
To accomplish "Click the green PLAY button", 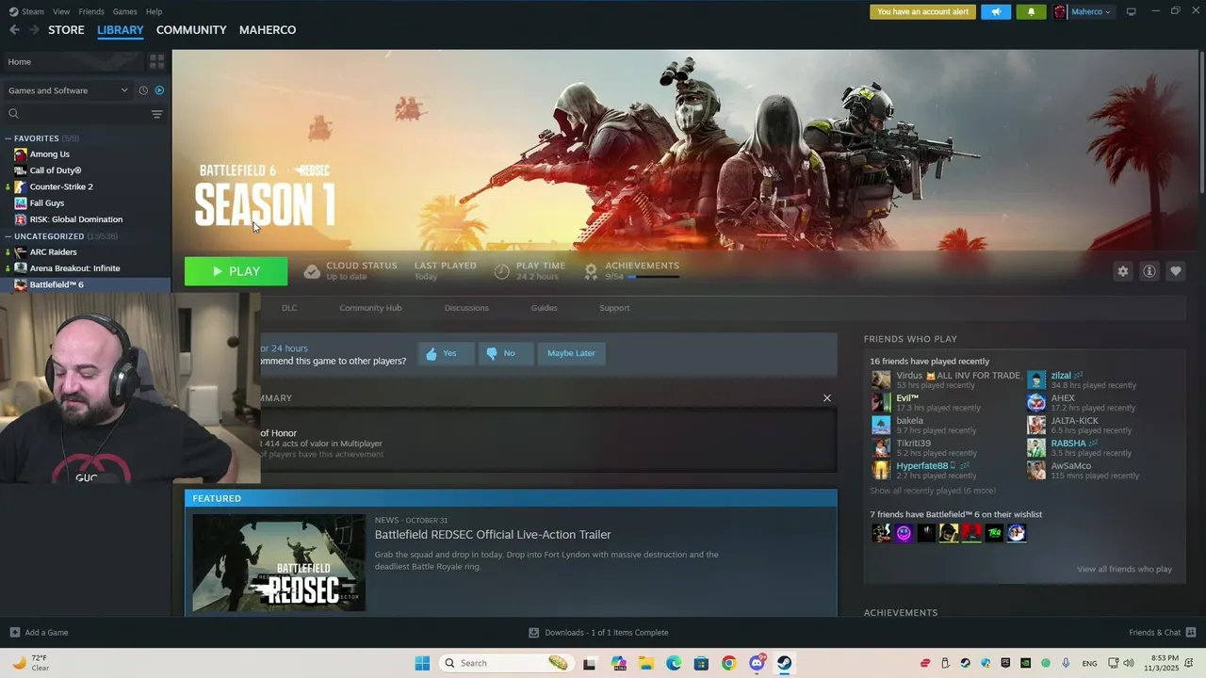I will pos(236,271).
